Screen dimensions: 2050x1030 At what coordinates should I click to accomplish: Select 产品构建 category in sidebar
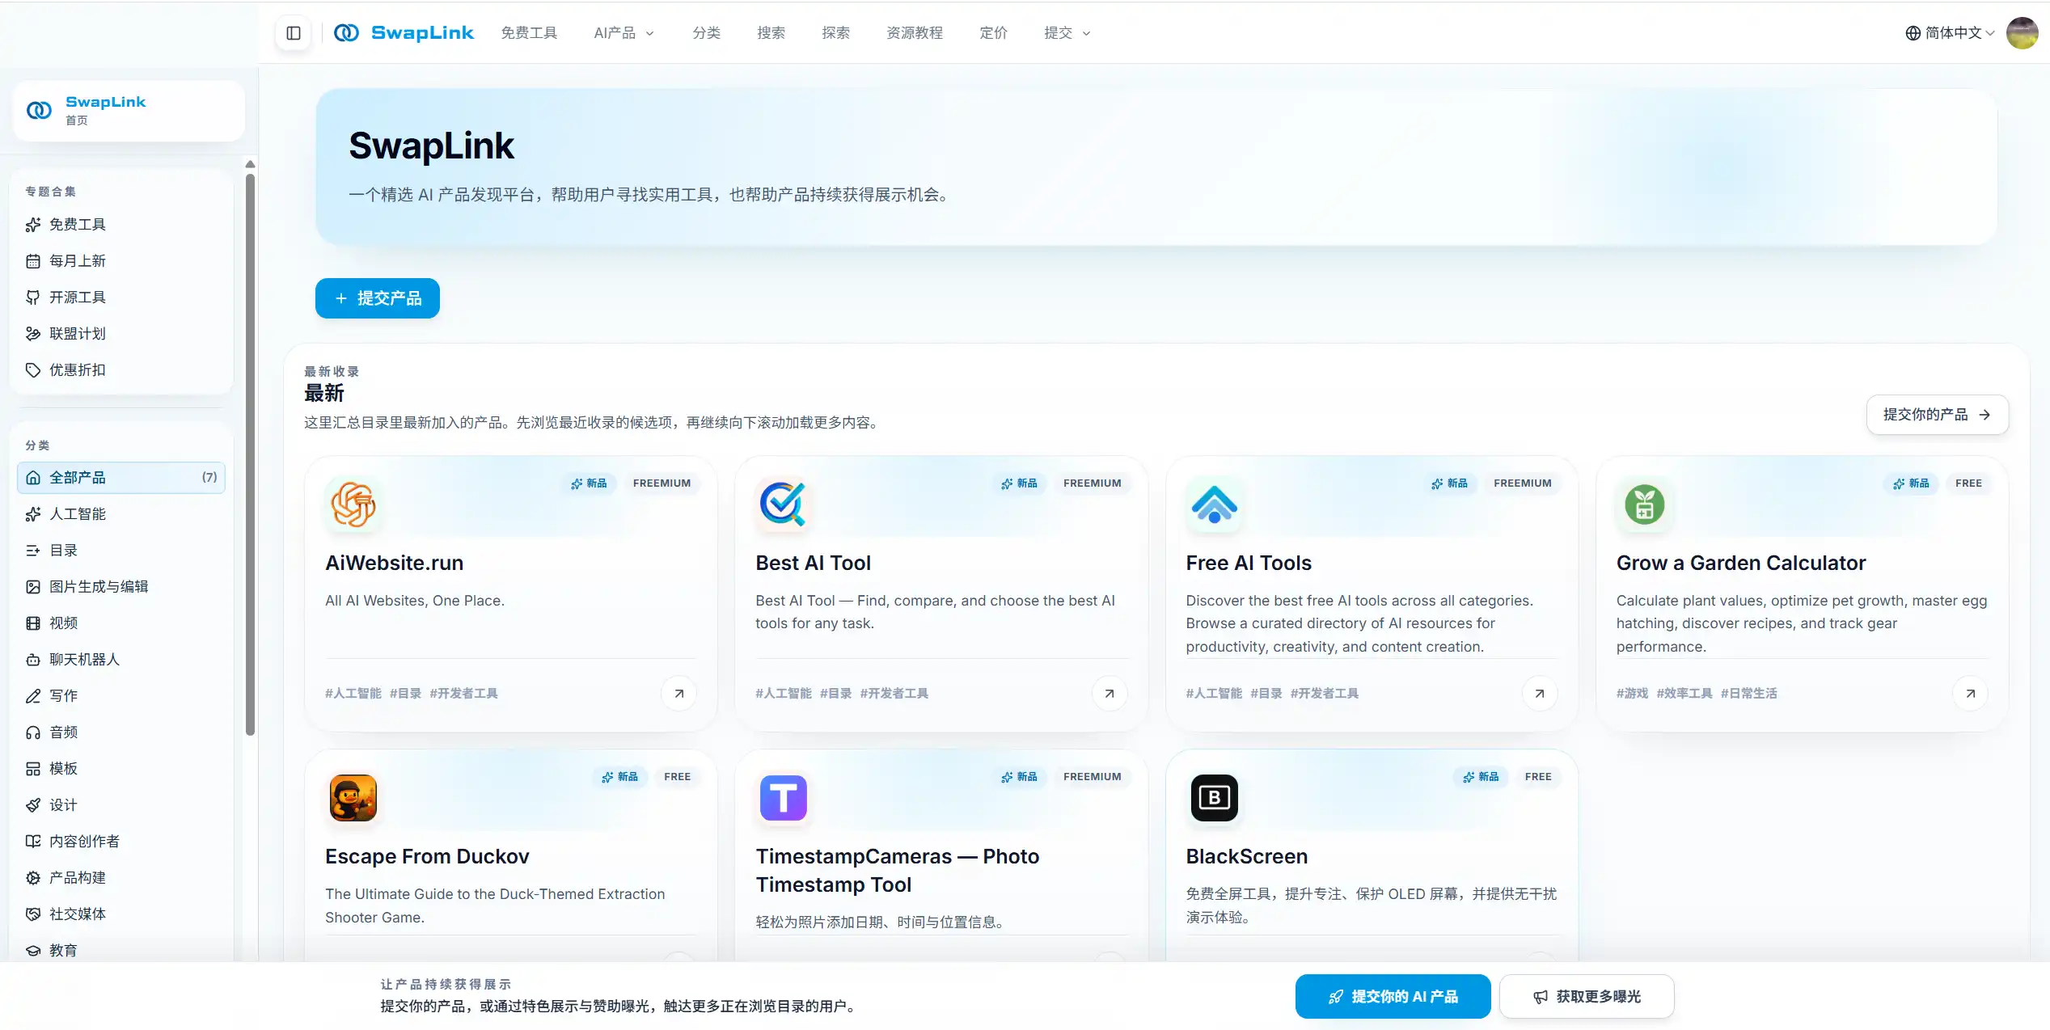click(121, 878)
